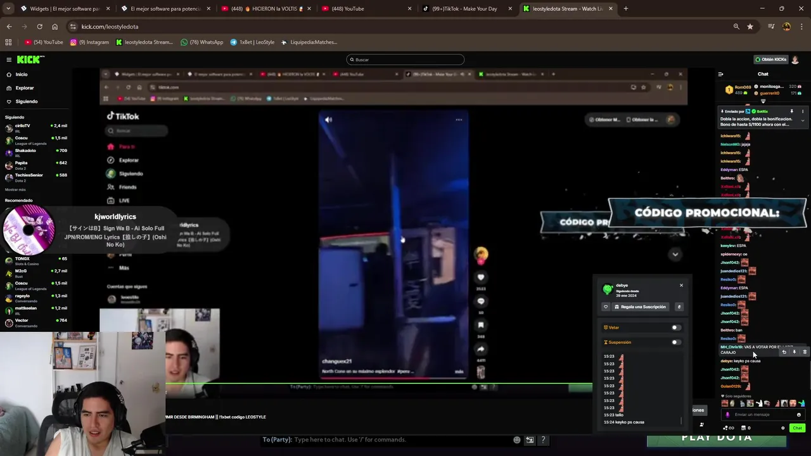Open the emoji picker in chat input
The height and width of the screenshot is (456, 811).
(798, 415)
